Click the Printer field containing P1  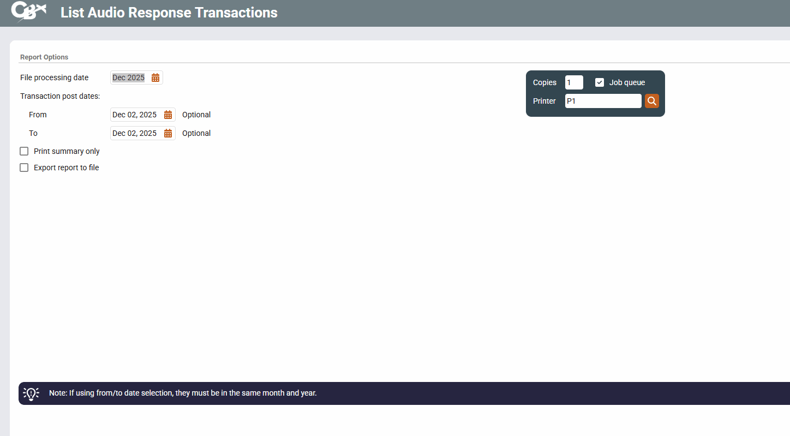(x=602, y=101)
